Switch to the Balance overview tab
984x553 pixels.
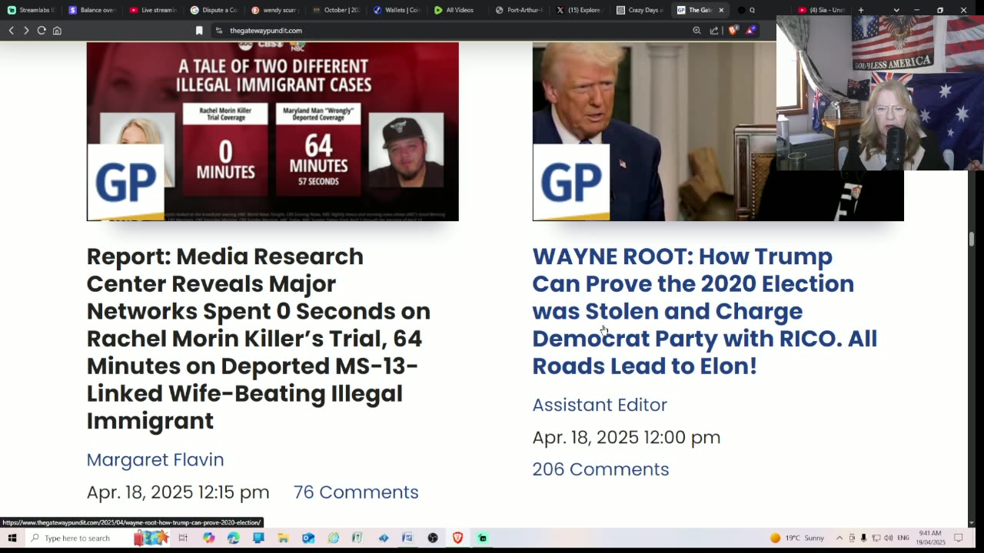[x=92, y=10]
